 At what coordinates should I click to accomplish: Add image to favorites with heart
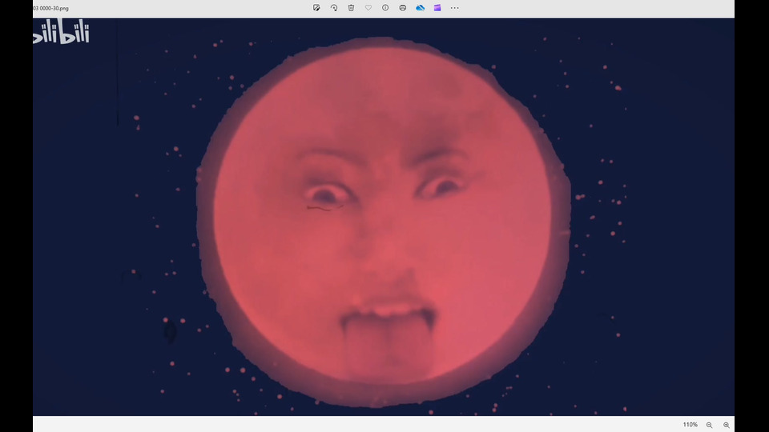tap(368, 8)
